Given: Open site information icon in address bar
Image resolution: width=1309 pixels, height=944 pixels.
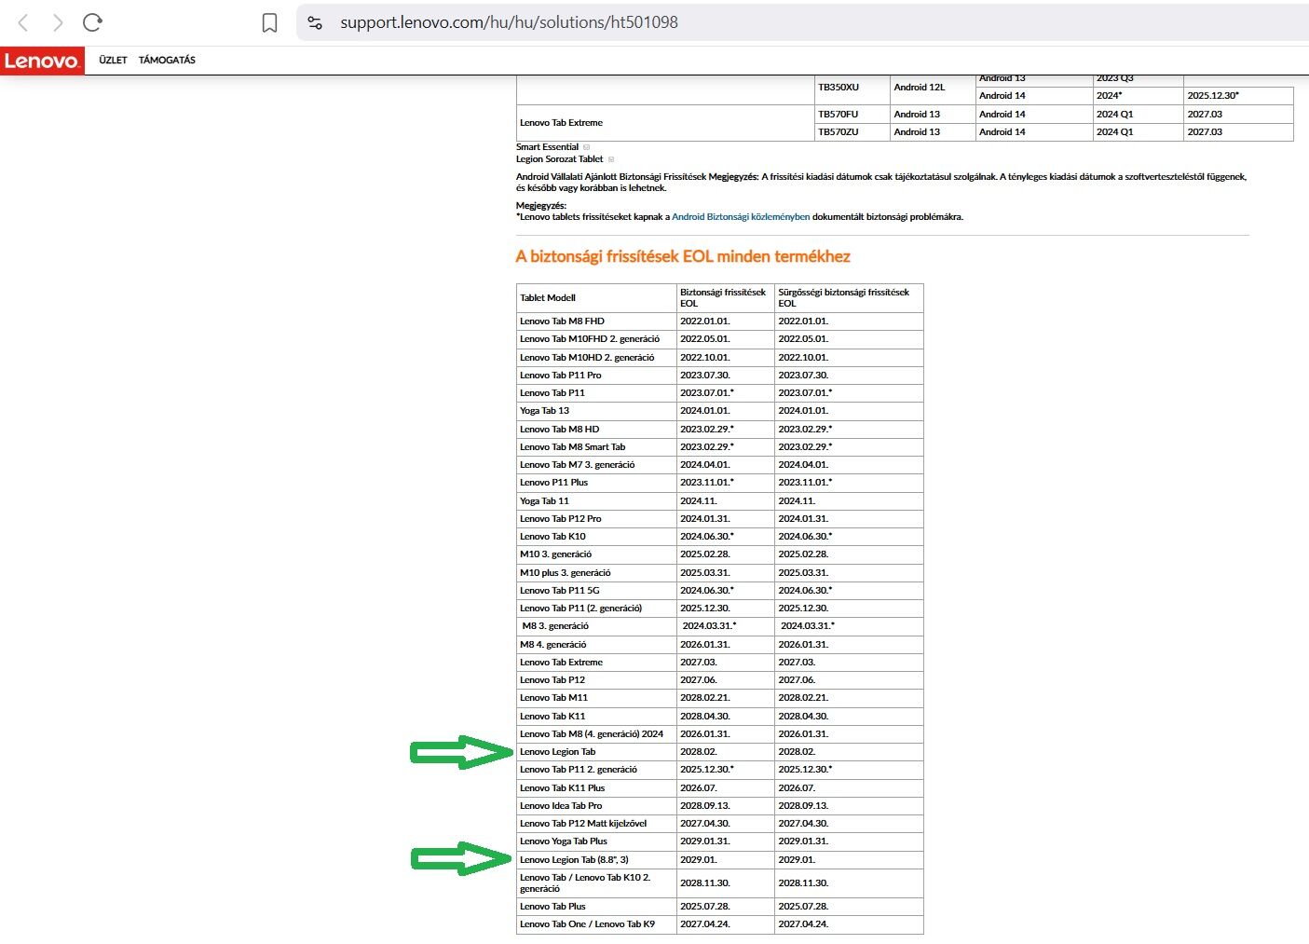Looking at the screenshot, I should pyautogui.click(x=315, y=22).
